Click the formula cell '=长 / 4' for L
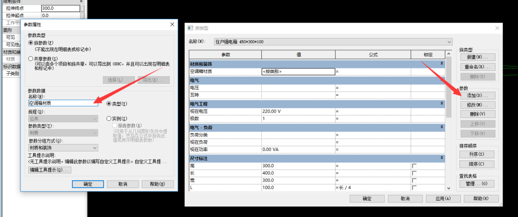518x217 pixels. (373, 188)
